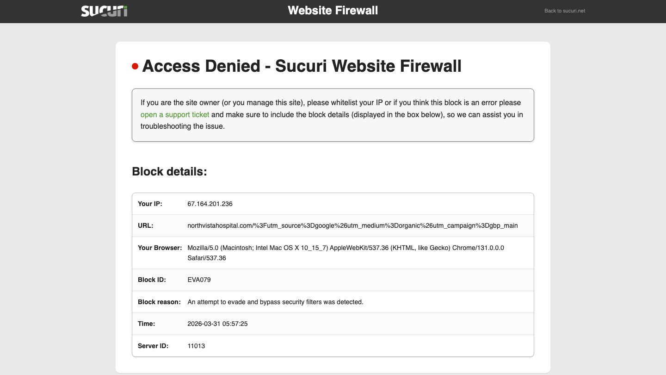Click the Block details heading
The height and width of the screenshot is (375, 666).
coord(169,172)
